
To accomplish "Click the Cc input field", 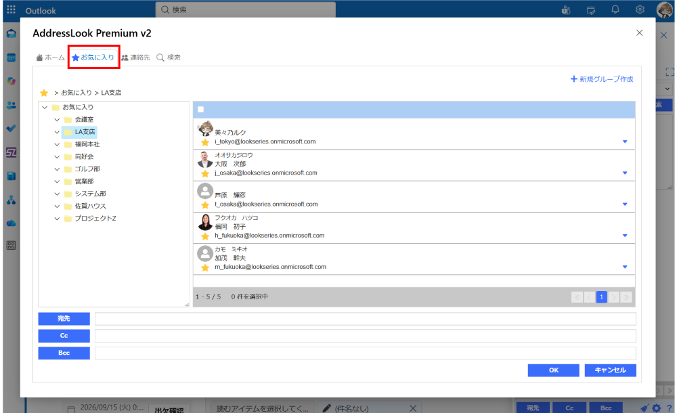I will [366, 336].
